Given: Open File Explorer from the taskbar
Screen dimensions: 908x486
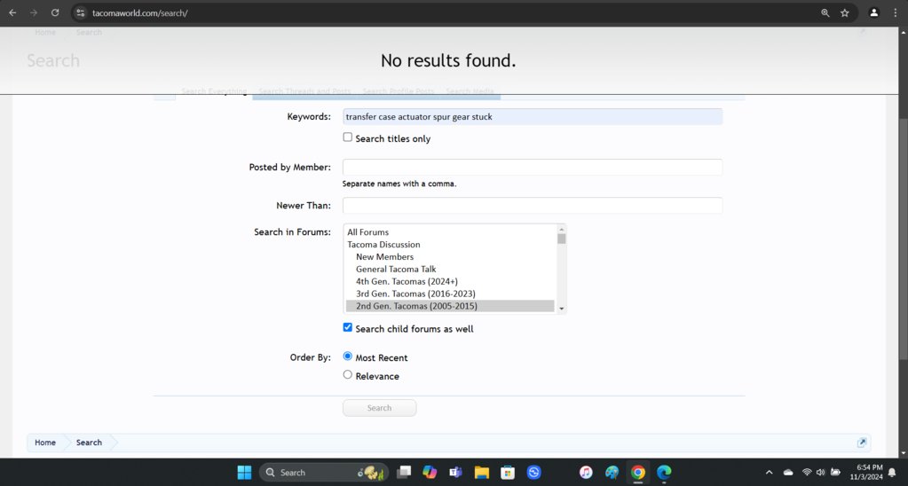Looking at the screenshot, I should click(x=482, y=472).
